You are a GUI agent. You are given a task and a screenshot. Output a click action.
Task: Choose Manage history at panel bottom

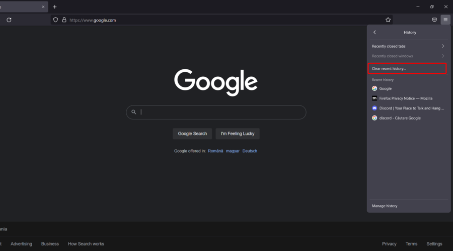[x=408, y=206]
